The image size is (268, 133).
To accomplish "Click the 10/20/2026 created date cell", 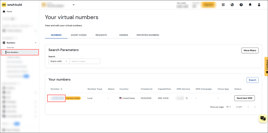I will tap(145, 98).
